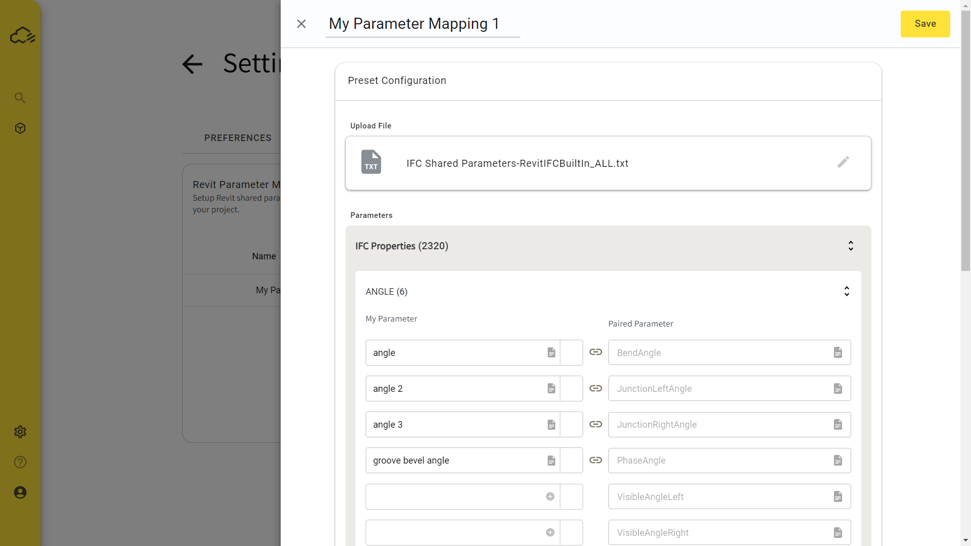
Task: Click the help question mark icon
Action: (x=20, y=462)
